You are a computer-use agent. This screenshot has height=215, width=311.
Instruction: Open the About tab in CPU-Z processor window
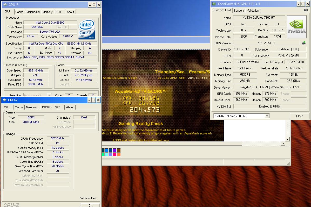tap(70, 12)
